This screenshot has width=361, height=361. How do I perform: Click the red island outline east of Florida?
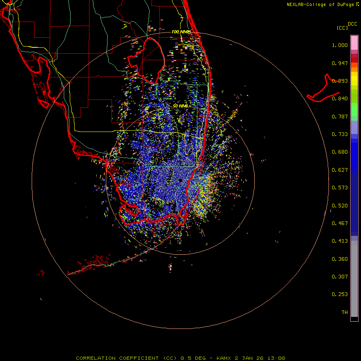click(x=323, y=88)
